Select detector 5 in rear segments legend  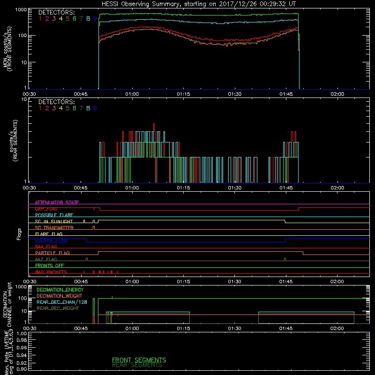click(x=67, y=108)
